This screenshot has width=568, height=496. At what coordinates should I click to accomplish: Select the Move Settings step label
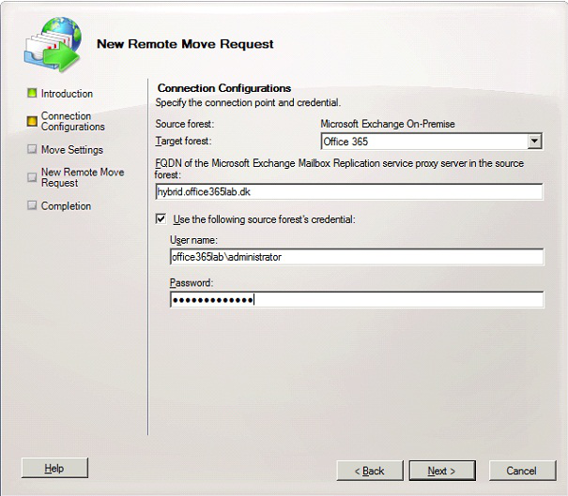pos(72,149)
